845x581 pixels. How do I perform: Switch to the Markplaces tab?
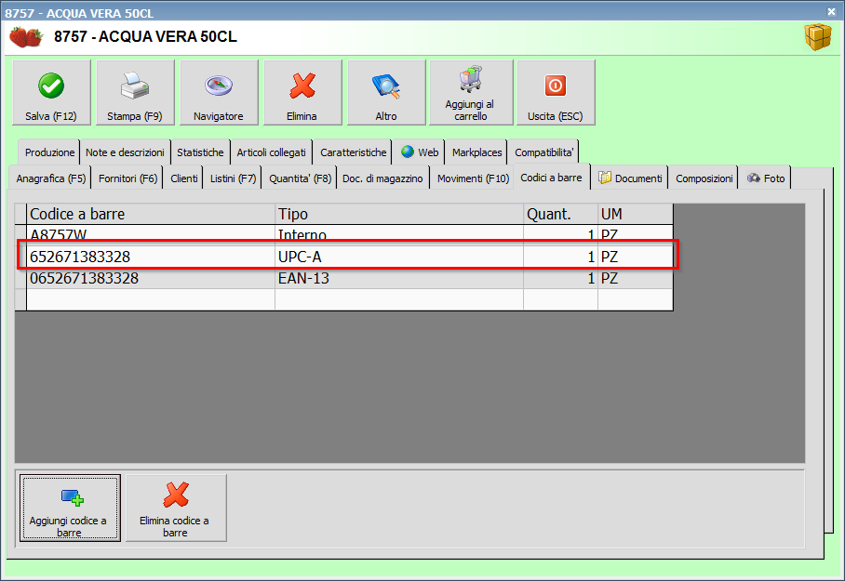pos(476,152)
